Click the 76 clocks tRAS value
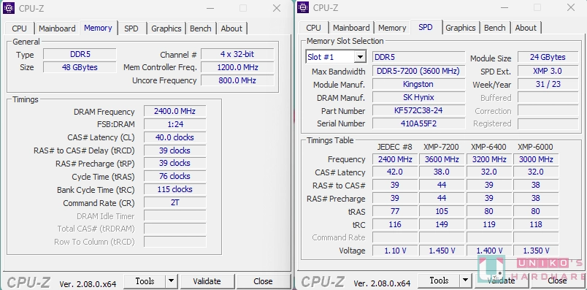 coord(174,177)
